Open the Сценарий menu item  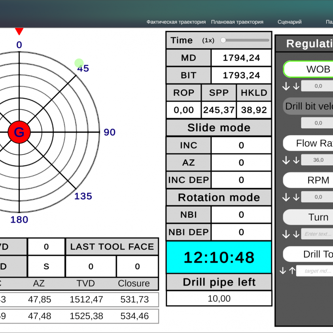(289, 22)
